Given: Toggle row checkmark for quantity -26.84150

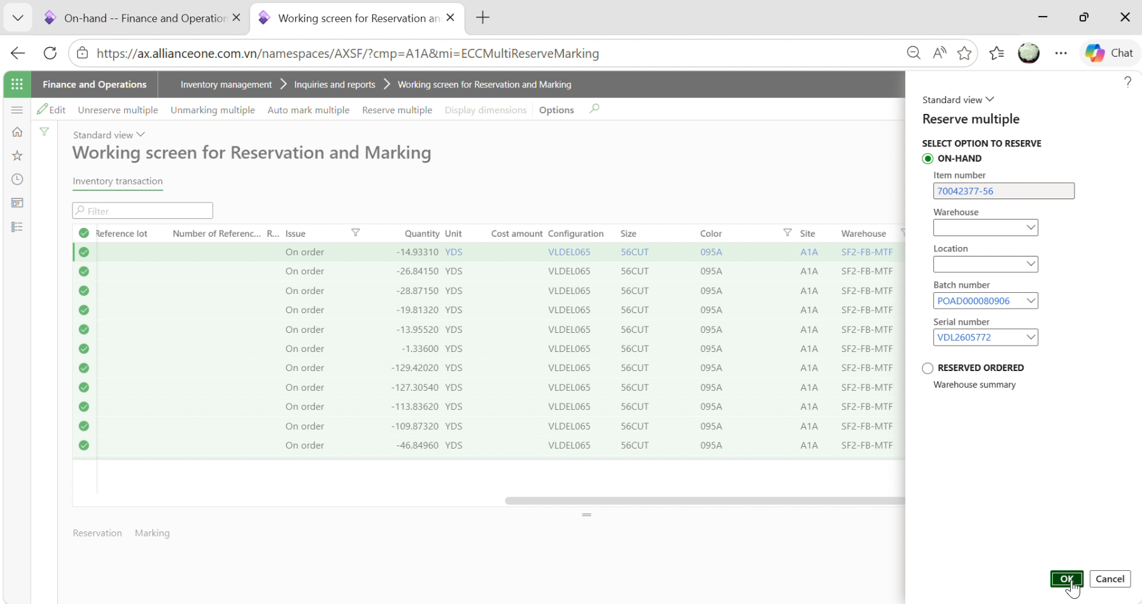Looking at the screenshot, I should coord(84,271).
